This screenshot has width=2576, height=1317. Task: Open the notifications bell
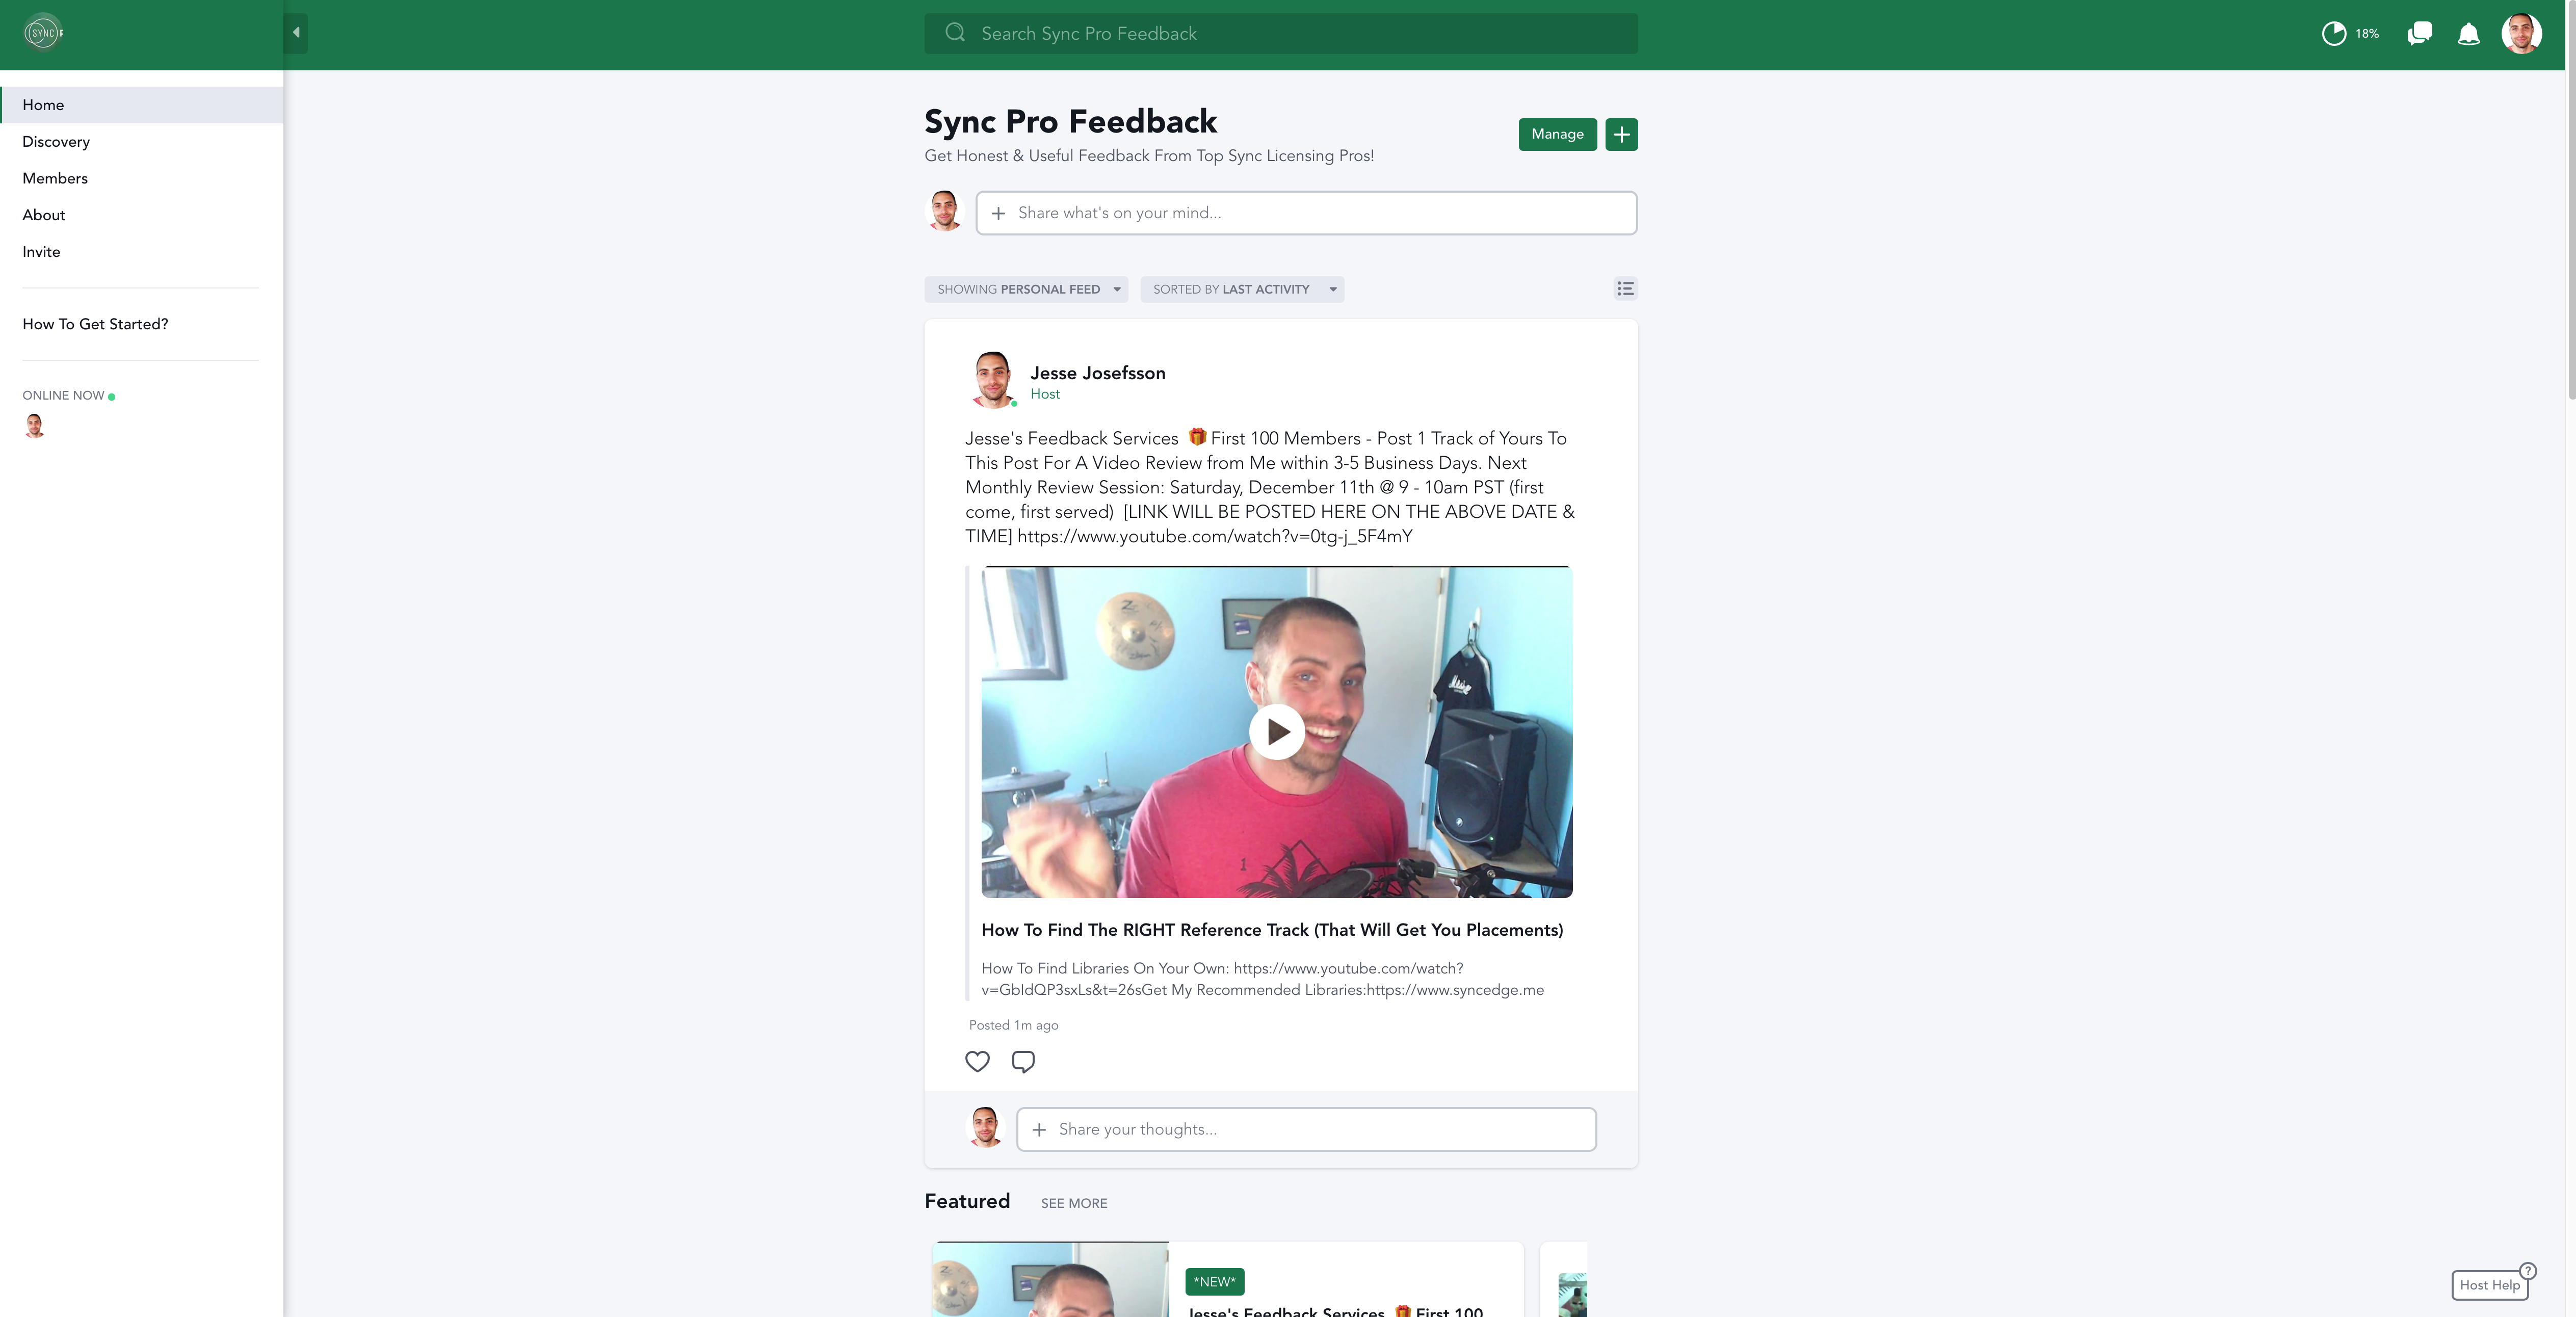coord(2468,34)
